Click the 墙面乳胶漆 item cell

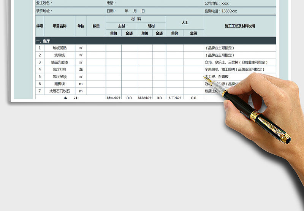(x=60, y=62)
